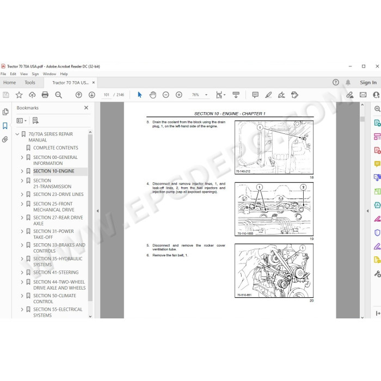Print the document
Viewport: 381px width, 381px height.
45,95
